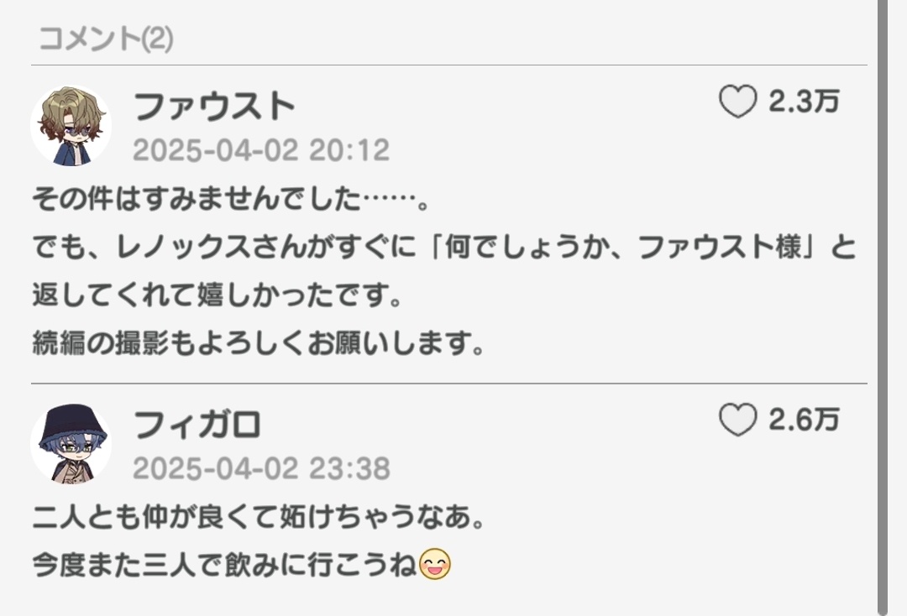Click the vertical scrollbar on the right edge
The width and height of the screenshot is (907, 616).
[x=882, y=308]
